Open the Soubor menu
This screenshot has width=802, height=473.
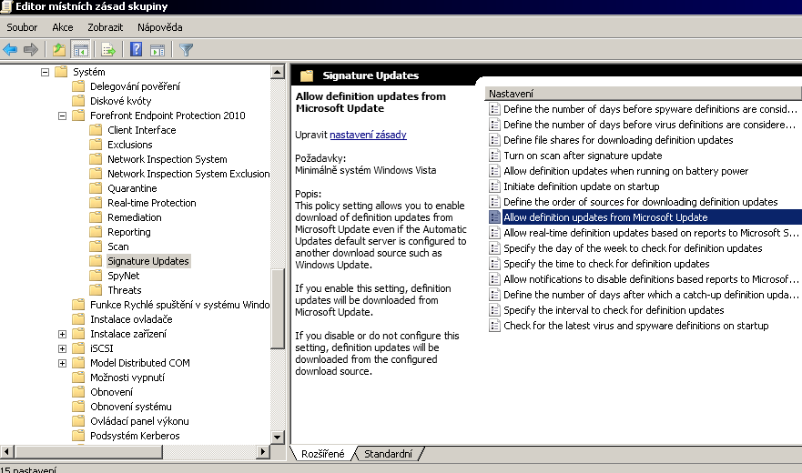(x=22, y=27)
